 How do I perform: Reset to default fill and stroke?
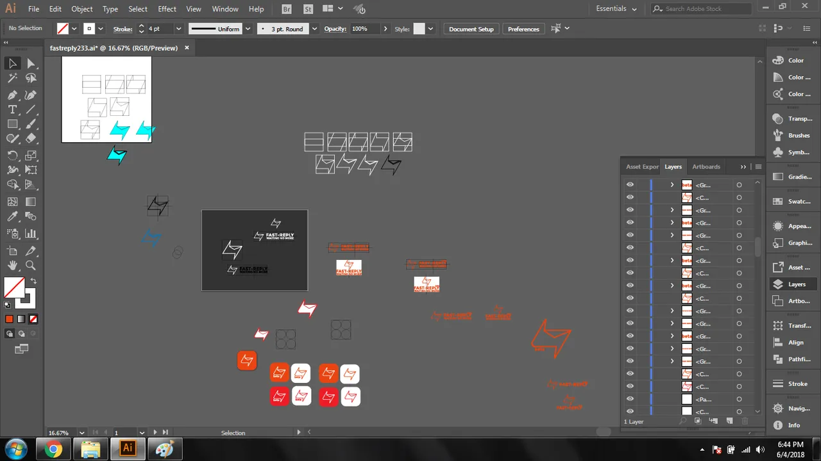(8, 305)
